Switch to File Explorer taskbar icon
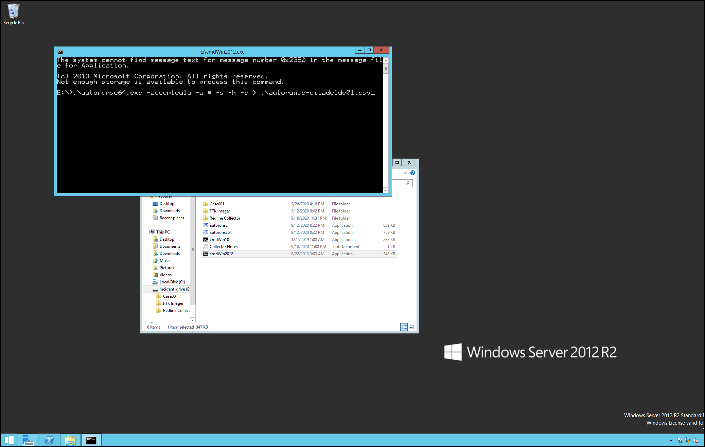Image resolution: width=705 pixels, height=447 pixels. tap(70, 440)
